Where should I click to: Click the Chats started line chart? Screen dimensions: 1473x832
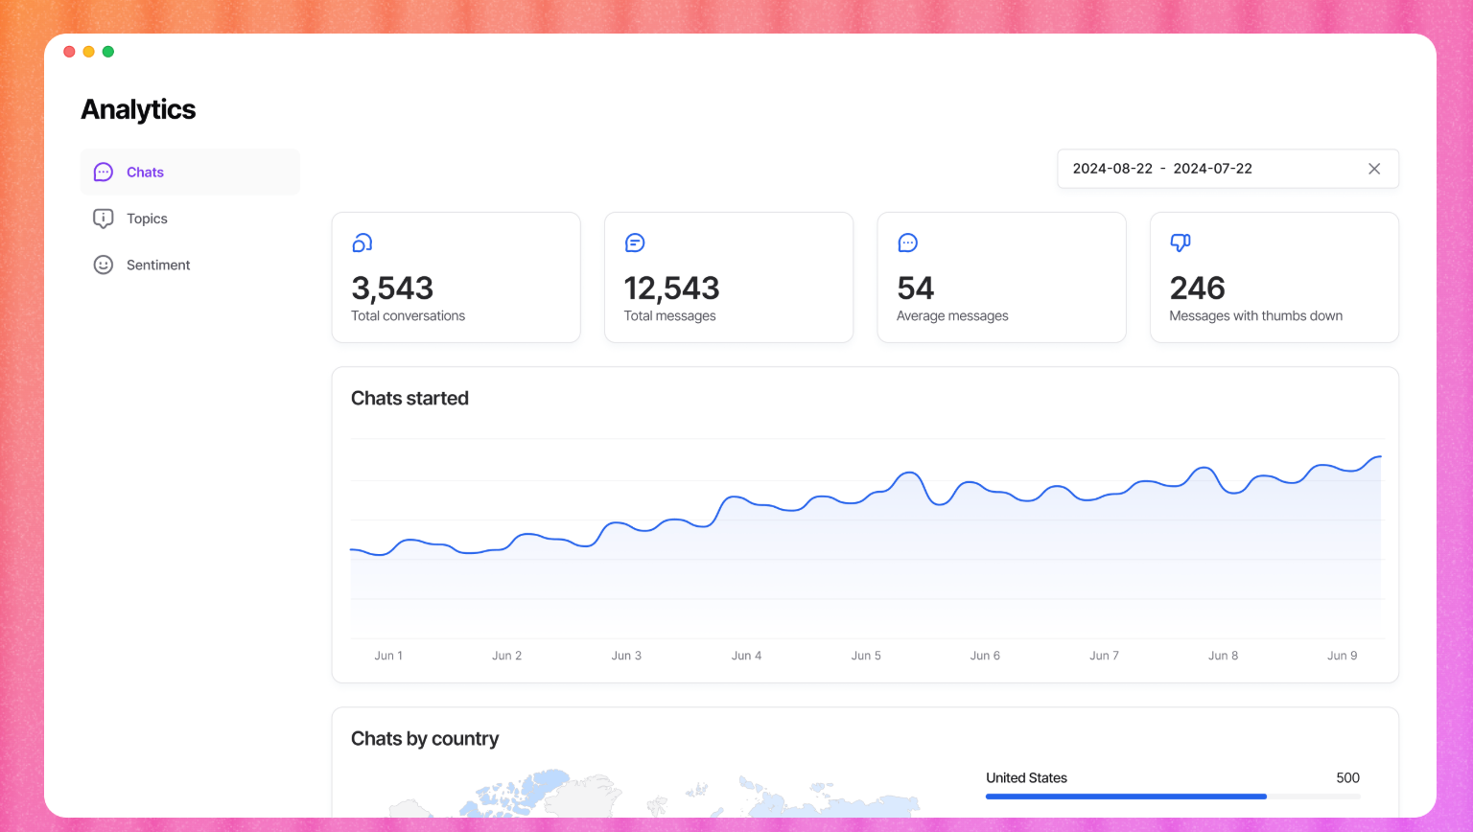click(x=865, y=537)
